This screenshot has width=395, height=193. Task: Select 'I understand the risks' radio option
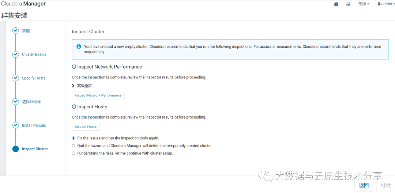(x=74, y=153)
